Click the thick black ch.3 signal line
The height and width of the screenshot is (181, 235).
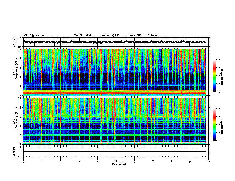pyautogui.click(x=115, y=151)
